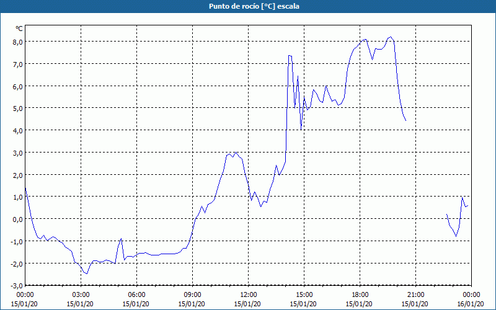Select the 09:00 time label
Image resolution: width=496 pixels, height=310 pixels.
(x=193, y=295)
